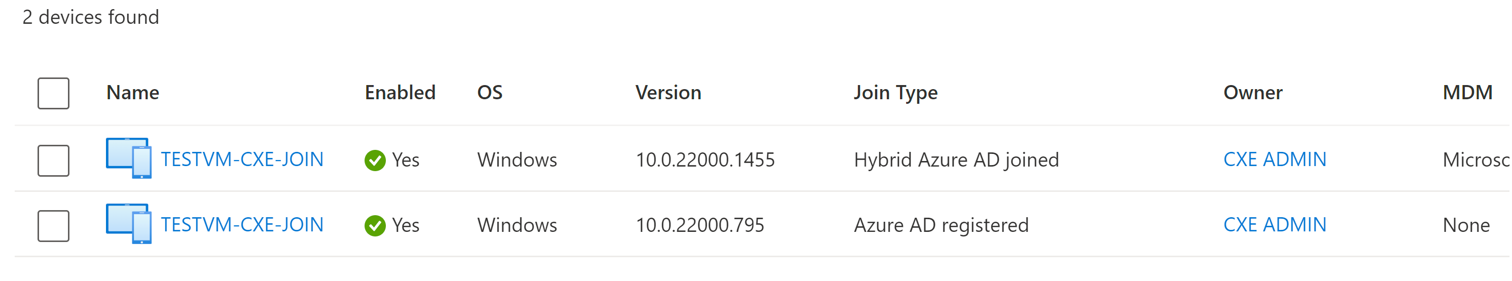Open the CXE ADMIN owner link in the first row
1512x281 pixels.
1274,159
